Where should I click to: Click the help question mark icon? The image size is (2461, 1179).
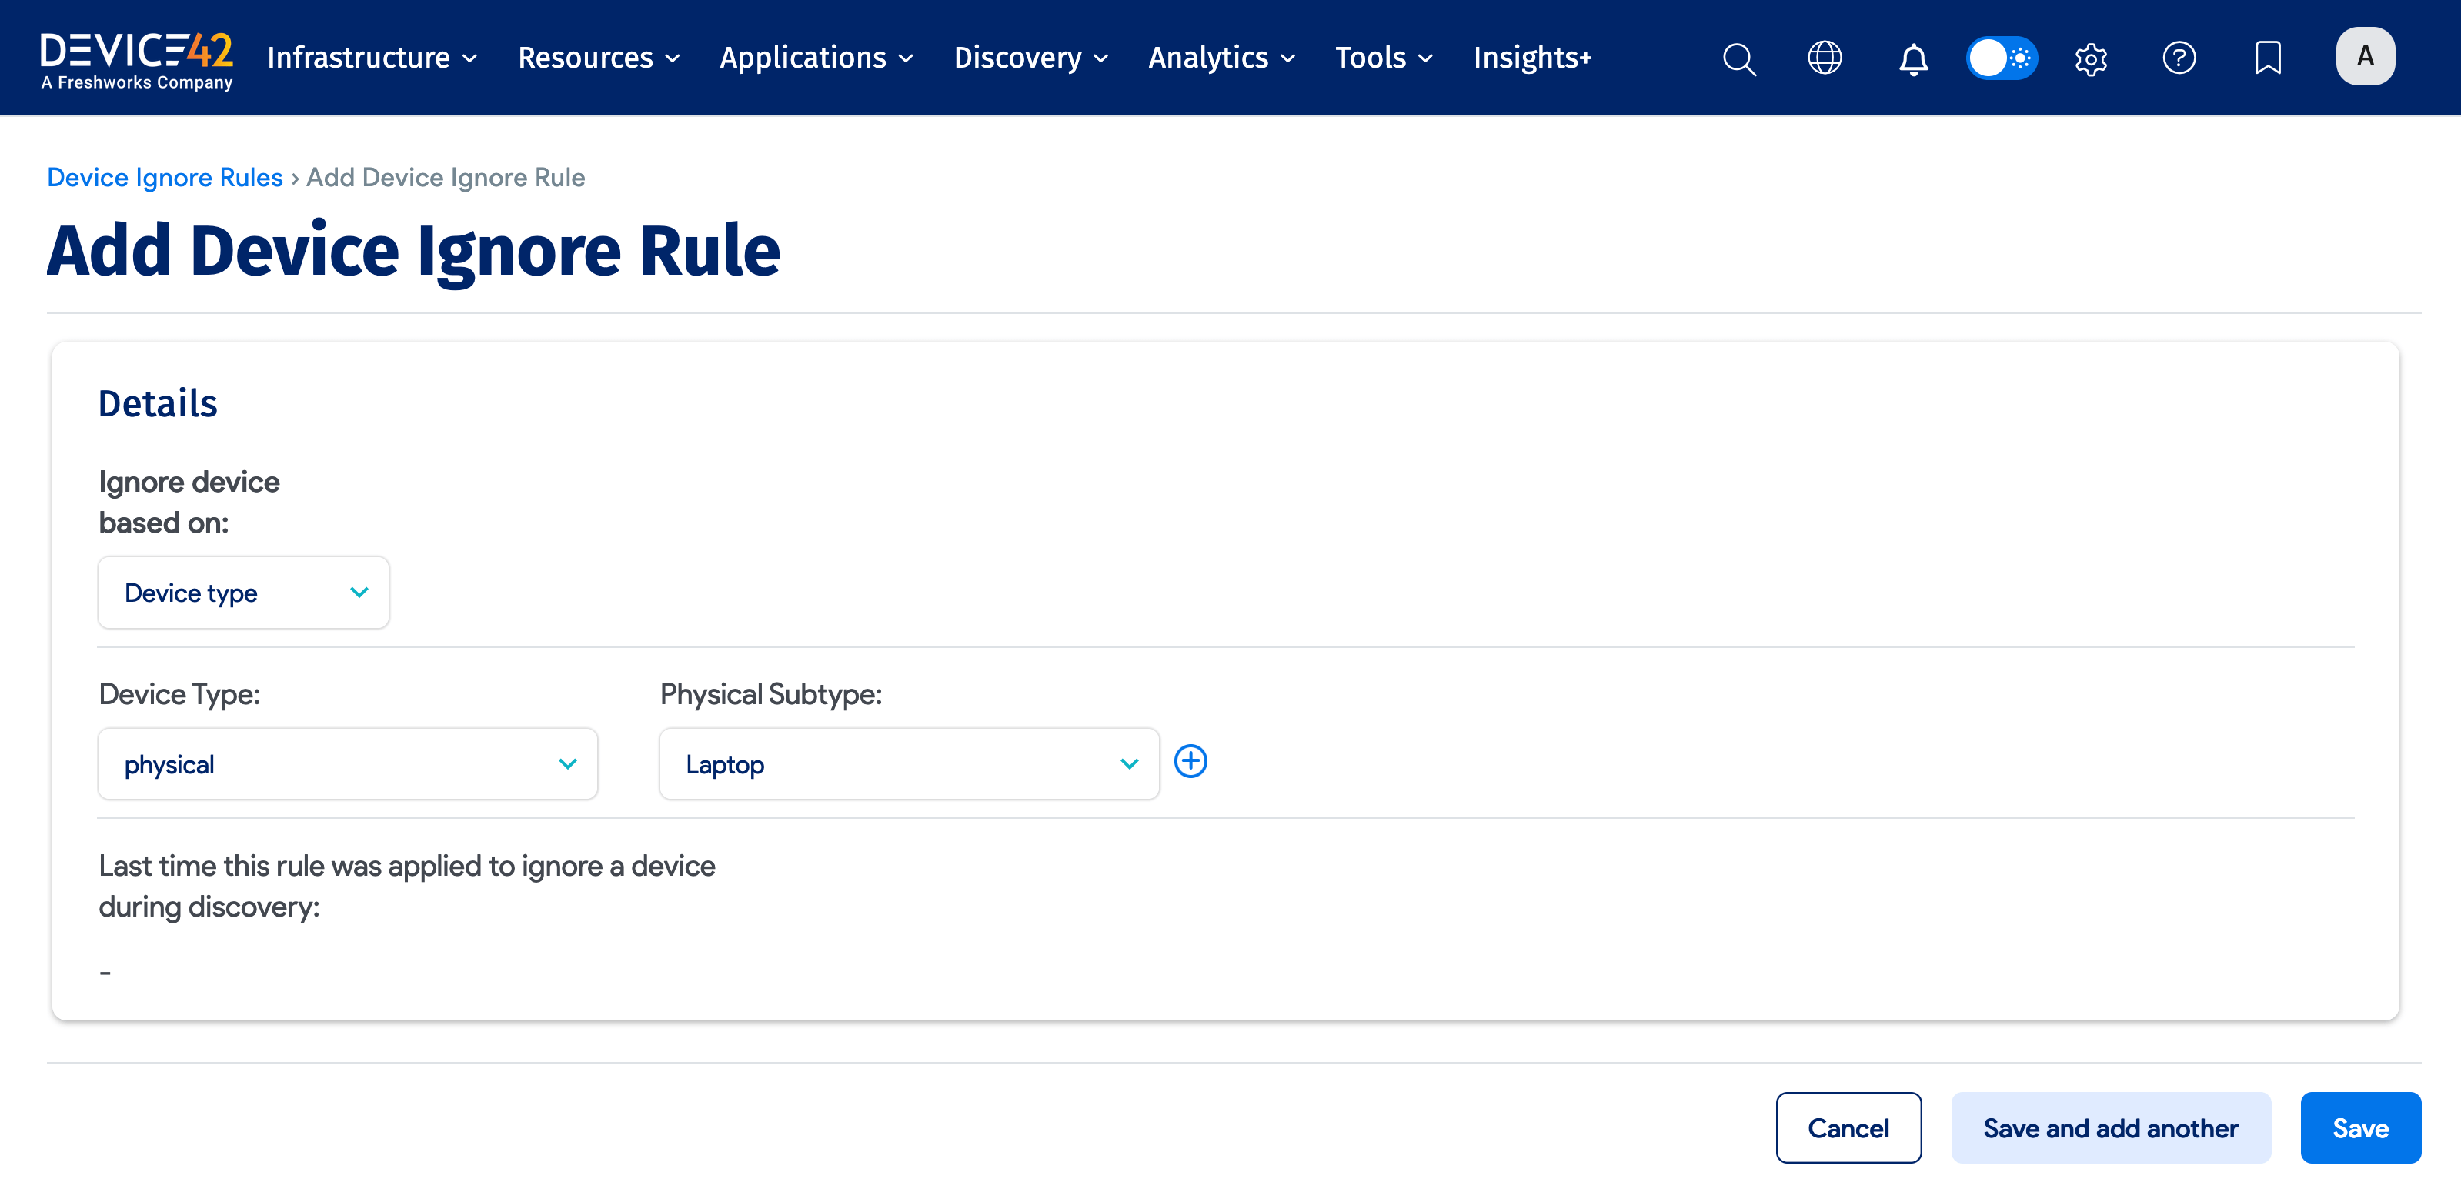(2179, 58)
